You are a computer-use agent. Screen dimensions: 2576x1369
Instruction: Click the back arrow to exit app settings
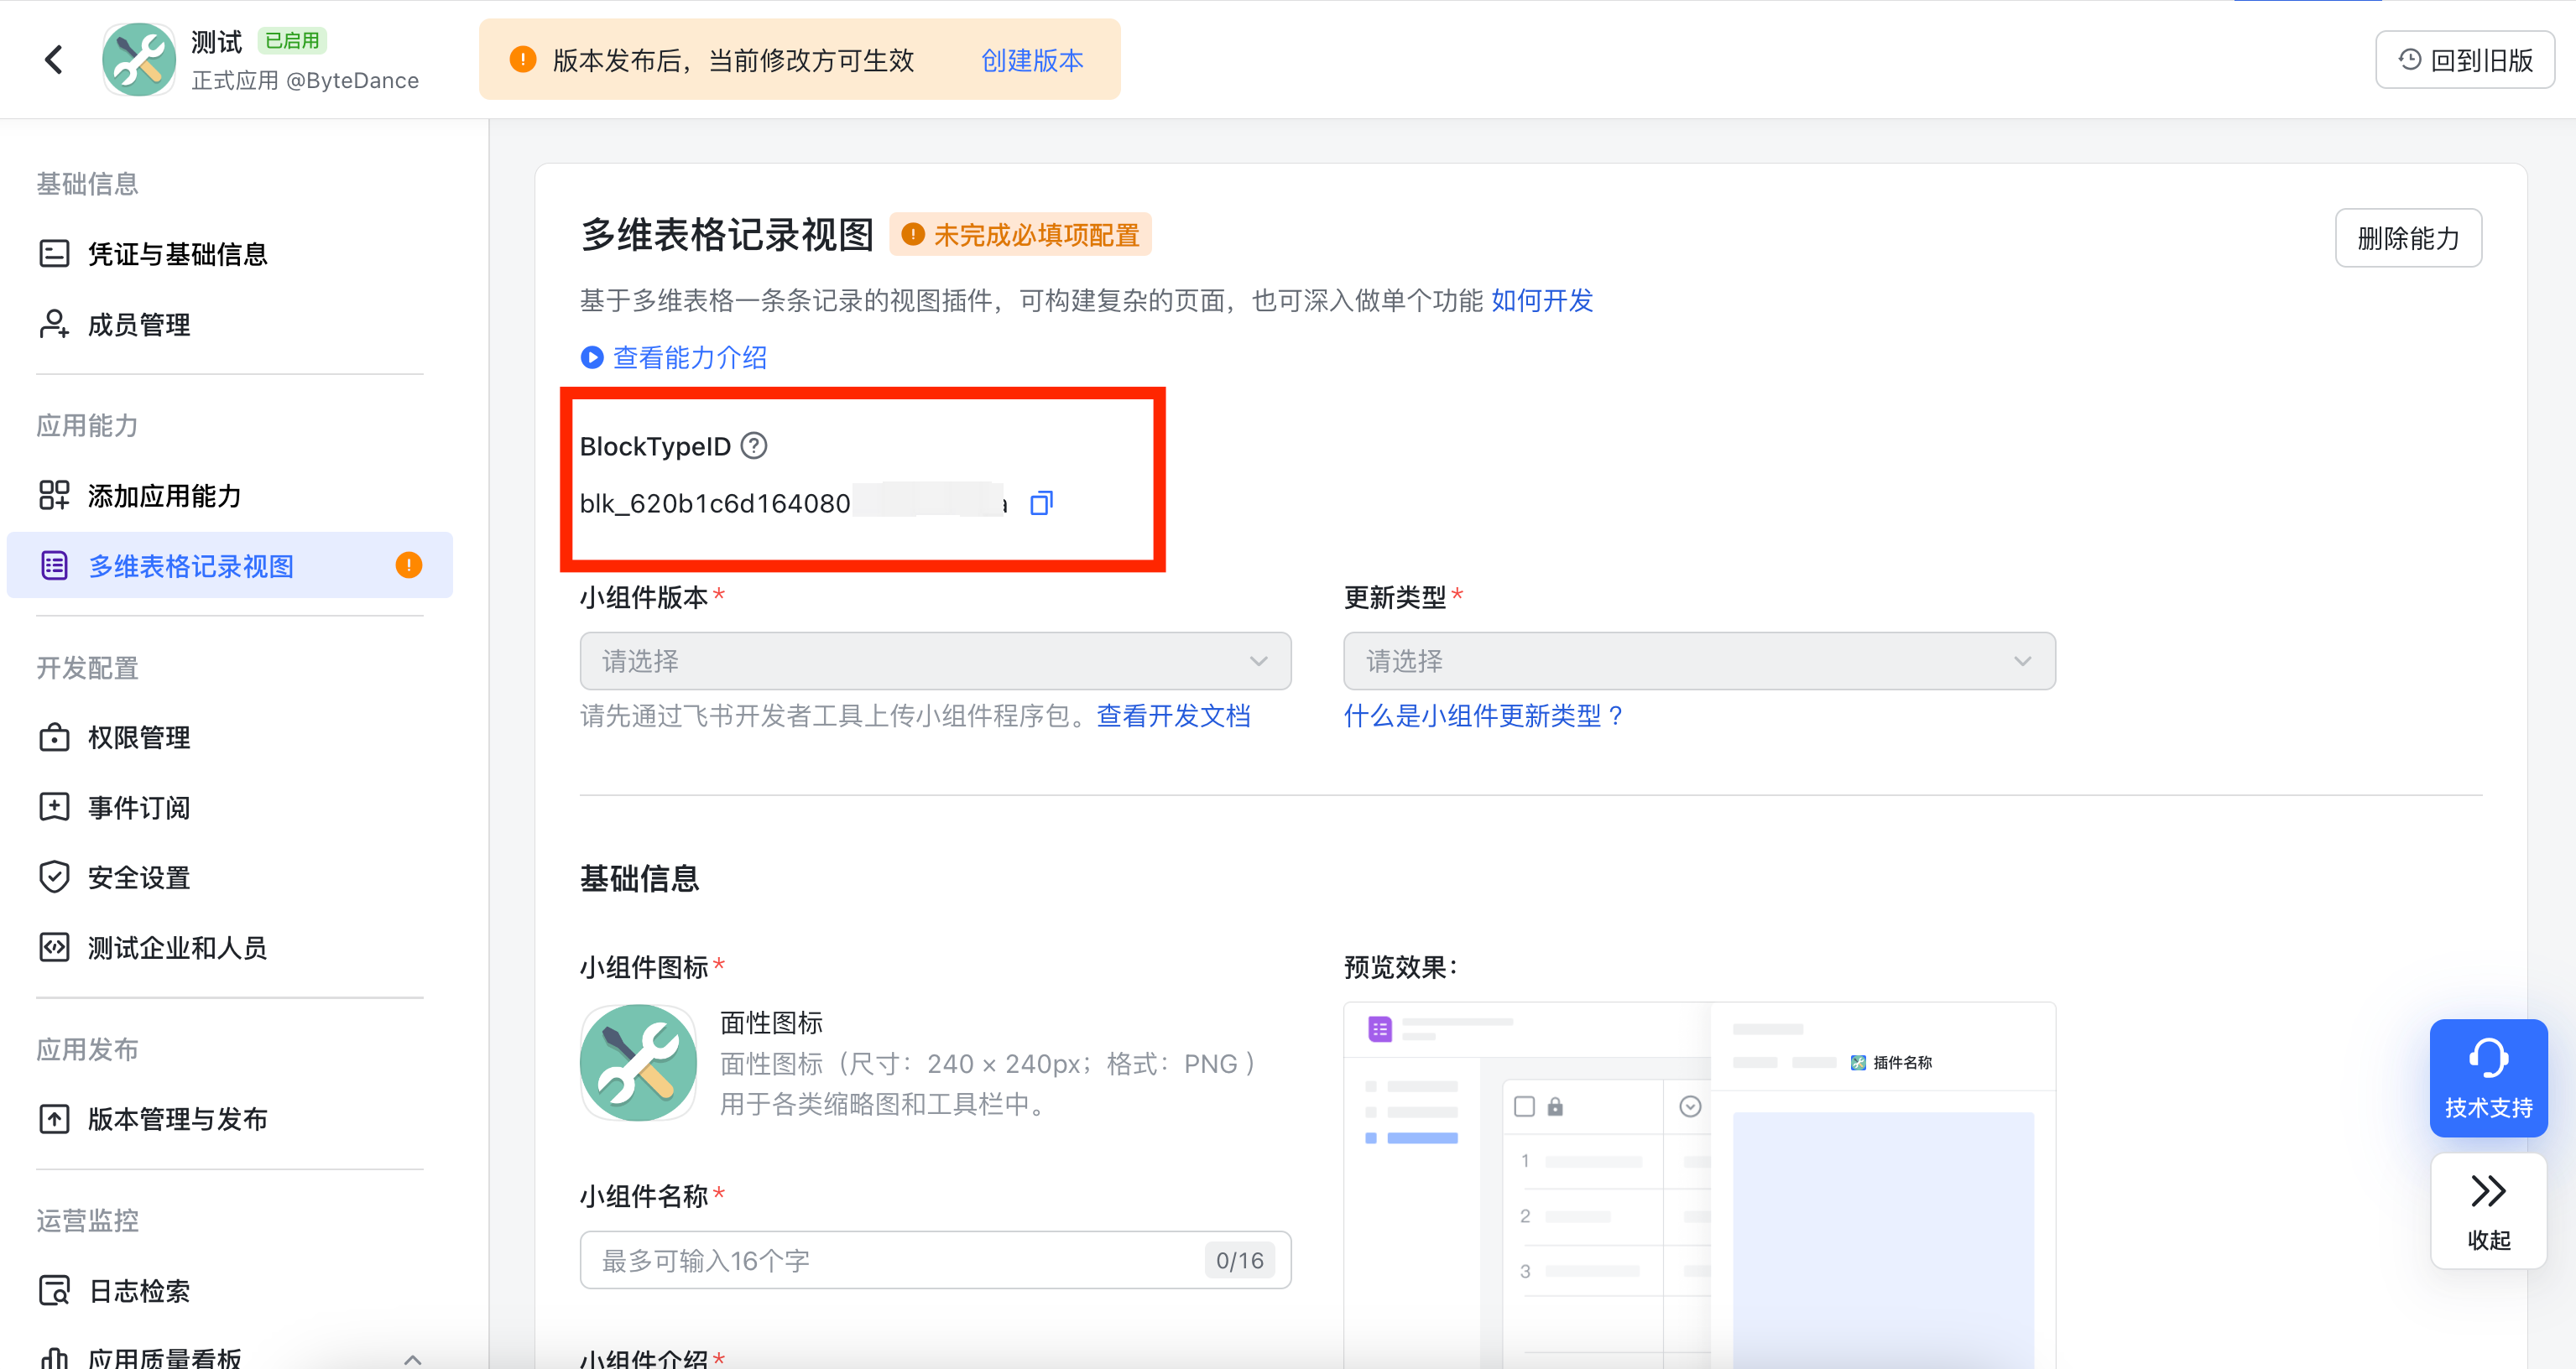(53, 59)
